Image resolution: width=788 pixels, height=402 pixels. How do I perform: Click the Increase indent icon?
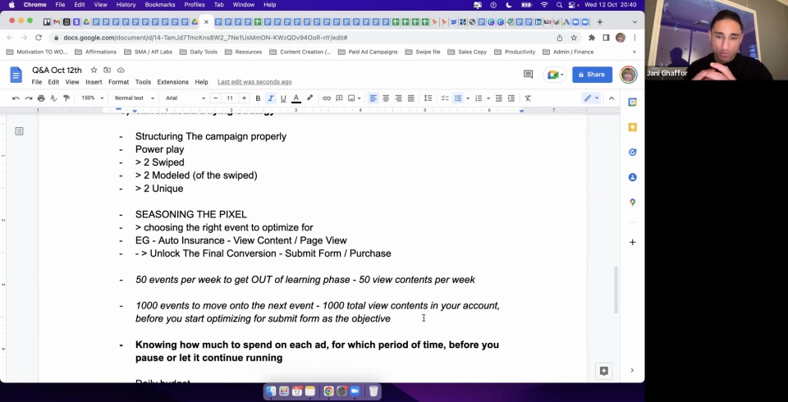tap(511, 98)
